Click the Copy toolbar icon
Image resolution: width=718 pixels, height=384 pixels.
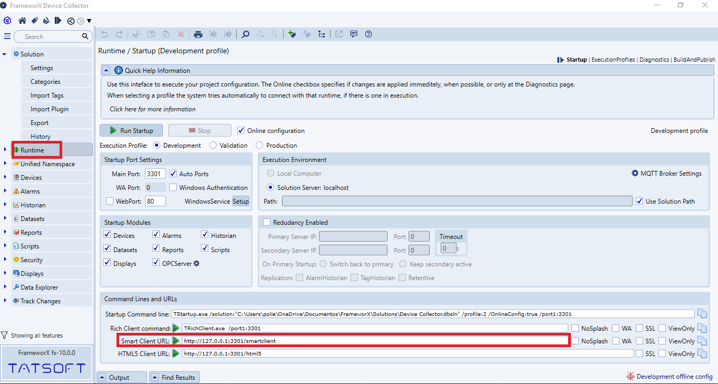pos(151,34)
